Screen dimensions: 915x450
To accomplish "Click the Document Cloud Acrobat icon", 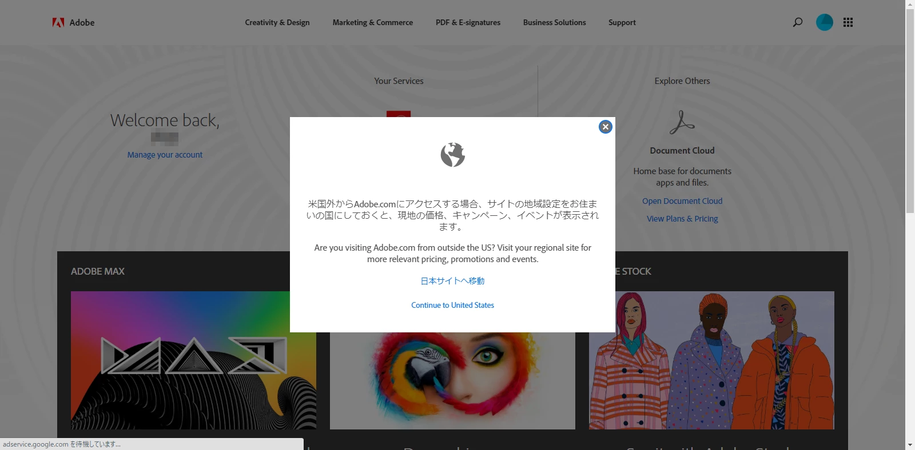I will 682,122.
